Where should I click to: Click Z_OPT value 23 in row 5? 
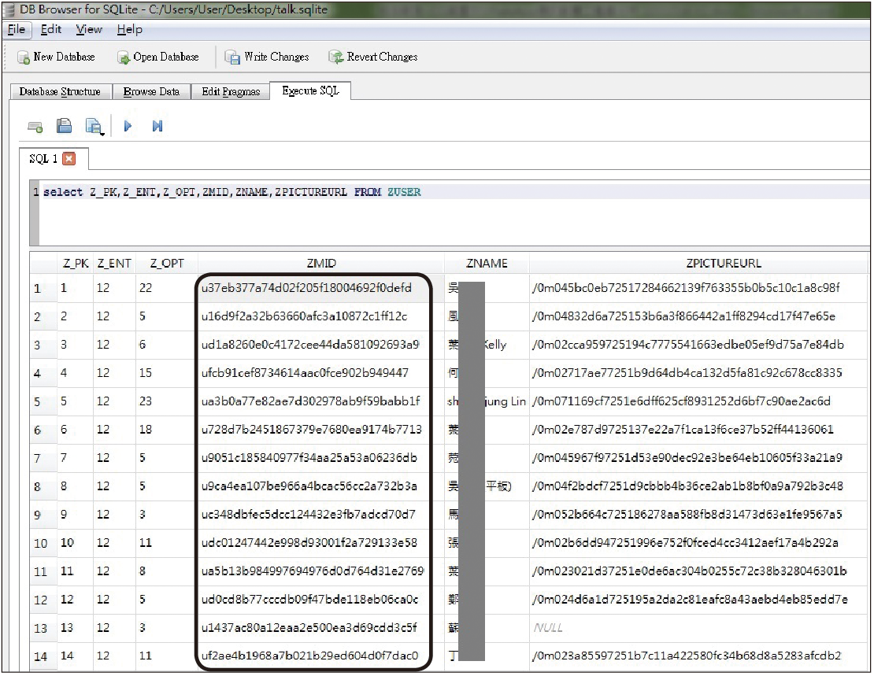[x=146, y=401]
